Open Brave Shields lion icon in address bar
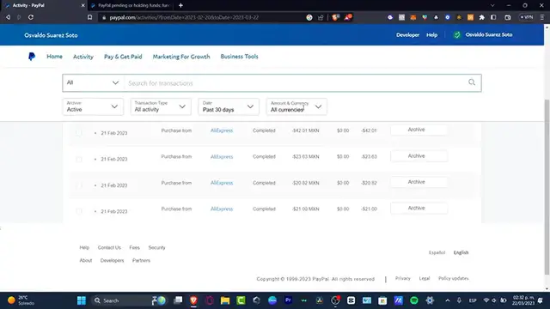Screen dimensions: 550x309 coord(336,17)
